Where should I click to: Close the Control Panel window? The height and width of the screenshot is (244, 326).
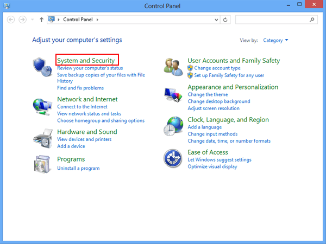pos(314,4)
